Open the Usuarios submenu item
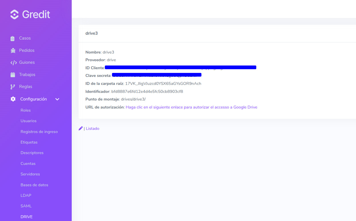Screen dimensions: 356x221 [x=29, y=121]
